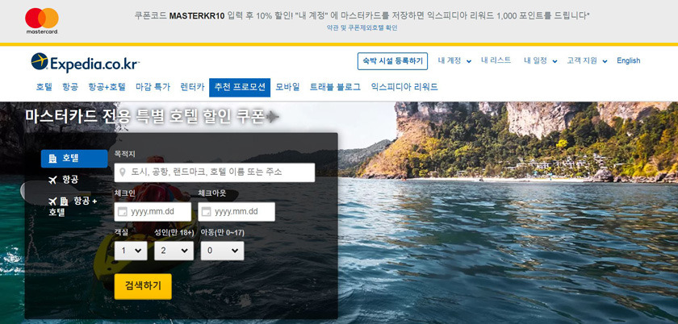The width and height of the screenshot is (678, 324).
Task: Open the 항공+호텔 navigation menu item
Action: tap(107, 87)
